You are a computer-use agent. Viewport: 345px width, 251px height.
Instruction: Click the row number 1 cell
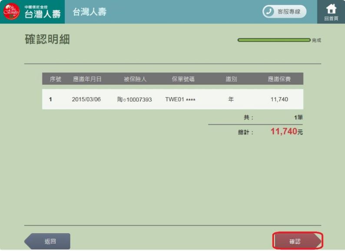point(50,99)
